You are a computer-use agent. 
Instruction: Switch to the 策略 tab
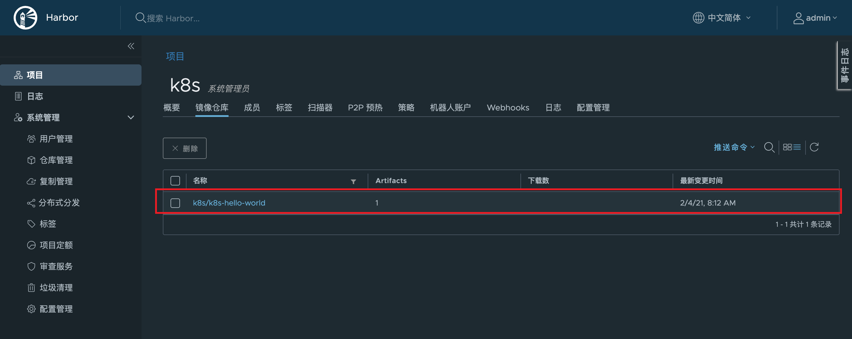coord(406,107)
